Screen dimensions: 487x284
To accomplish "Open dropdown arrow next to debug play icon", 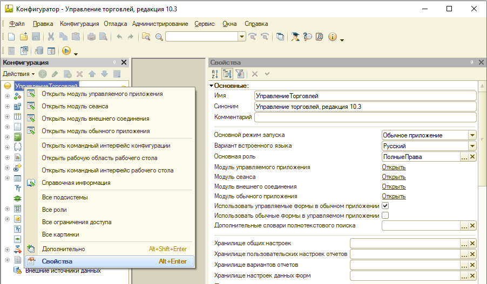I will tap(76, 54).
